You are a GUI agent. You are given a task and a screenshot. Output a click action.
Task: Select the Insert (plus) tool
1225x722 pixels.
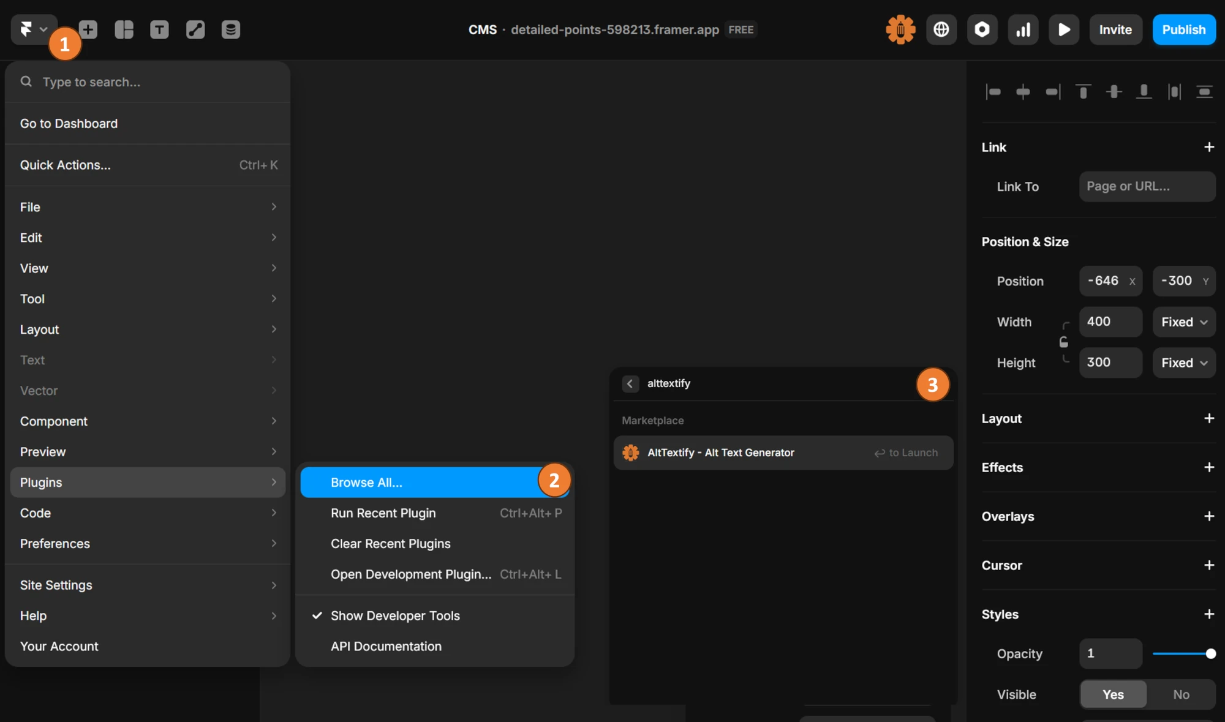tap(88, 29)
